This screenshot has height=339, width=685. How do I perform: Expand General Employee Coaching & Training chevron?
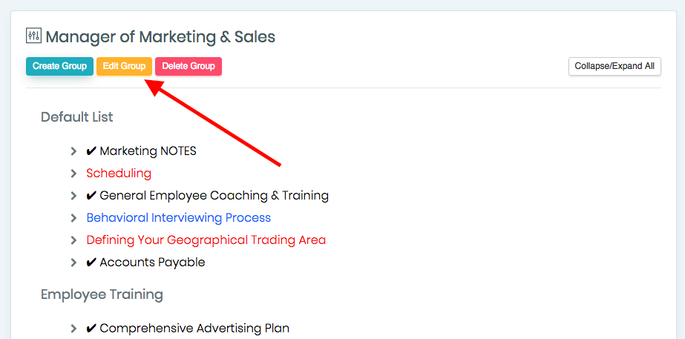[73, 196]
